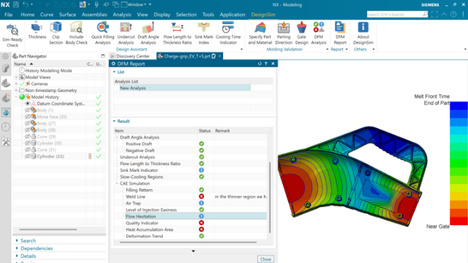Open DFM Report dialog help
The width and height of the screenshot is (468, 263).
(x=266, y=64)
